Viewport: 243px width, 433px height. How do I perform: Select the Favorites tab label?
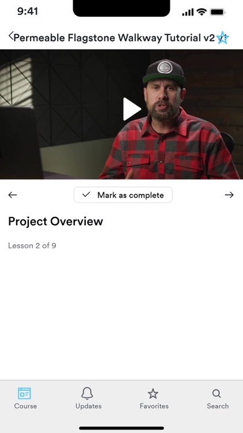click(154, 406)
